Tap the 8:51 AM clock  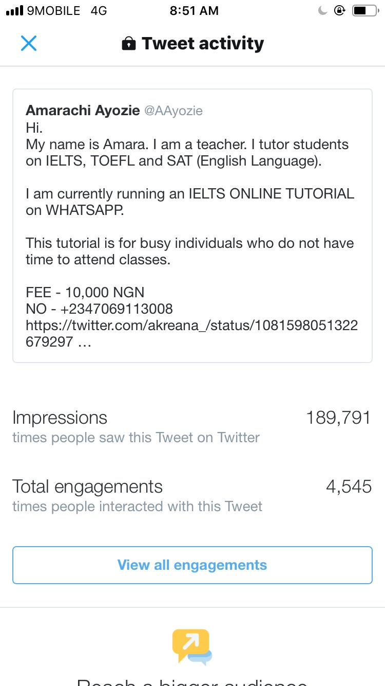[194, 11]
